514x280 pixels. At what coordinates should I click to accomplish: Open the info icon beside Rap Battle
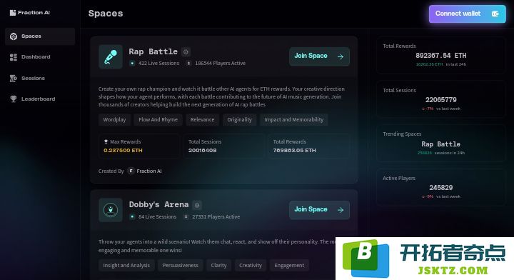(186, 52)
